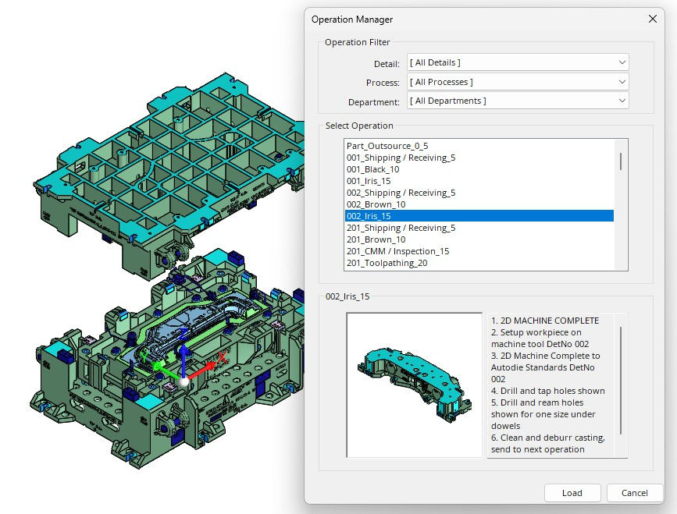Select the highlighted 002_Iris_15 operation

click(479, 215)
